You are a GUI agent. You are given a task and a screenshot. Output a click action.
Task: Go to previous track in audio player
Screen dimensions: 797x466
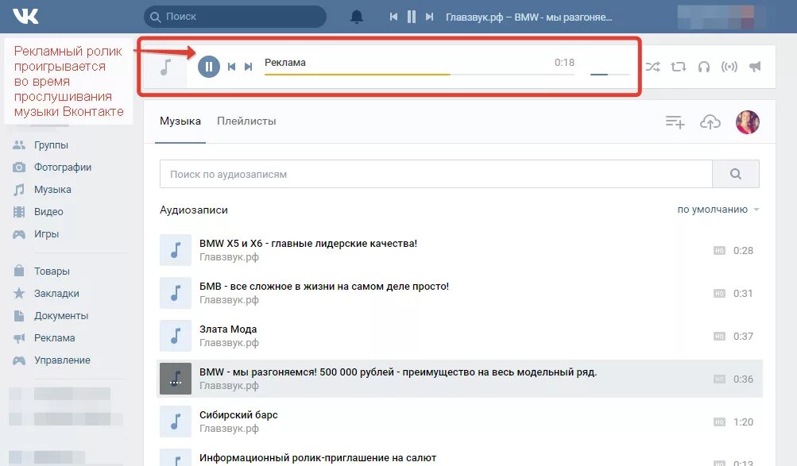(231, 67)
